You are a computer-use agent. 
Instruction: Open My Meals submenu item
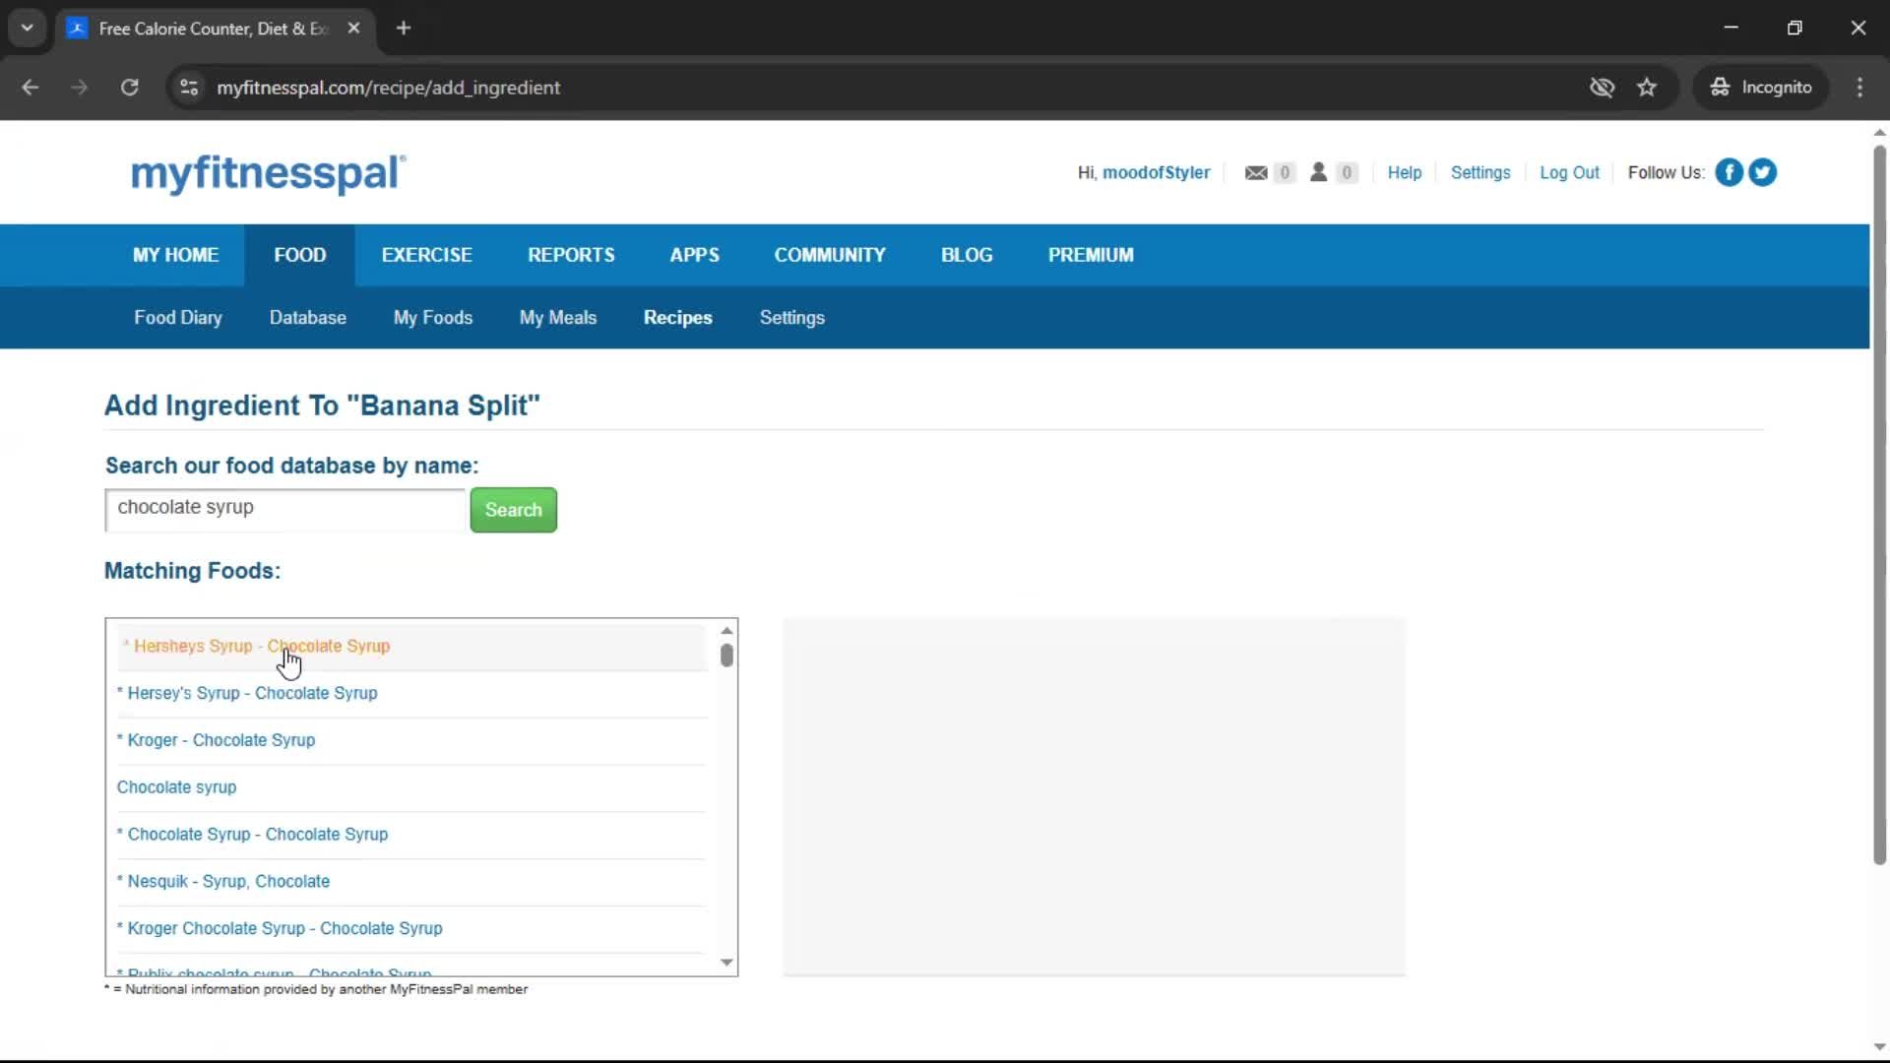558,318
